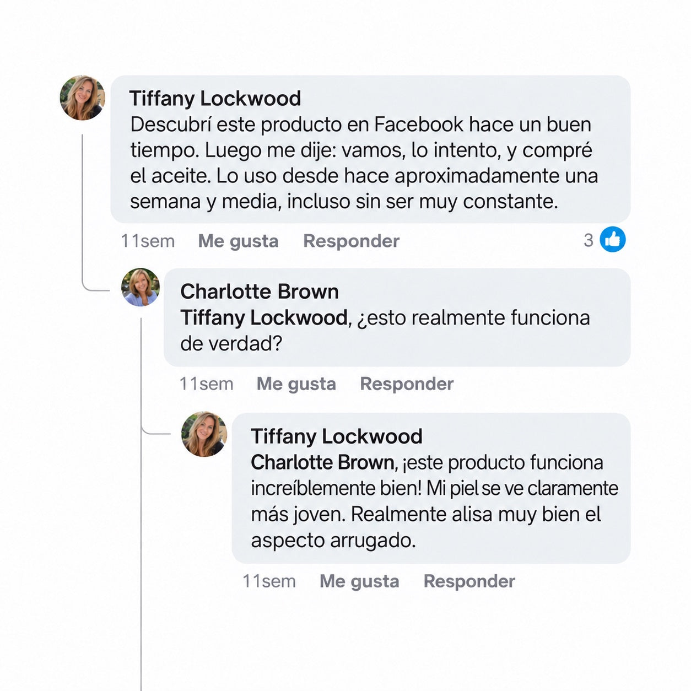Like Tiffany's last reply with Me gusta

click(359, 581)
